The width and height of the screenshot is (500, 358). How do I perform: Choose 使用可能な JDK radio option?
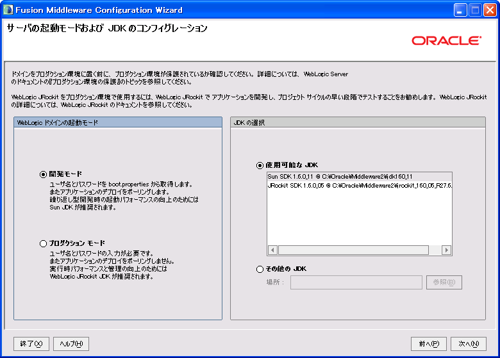click(260, 165)
